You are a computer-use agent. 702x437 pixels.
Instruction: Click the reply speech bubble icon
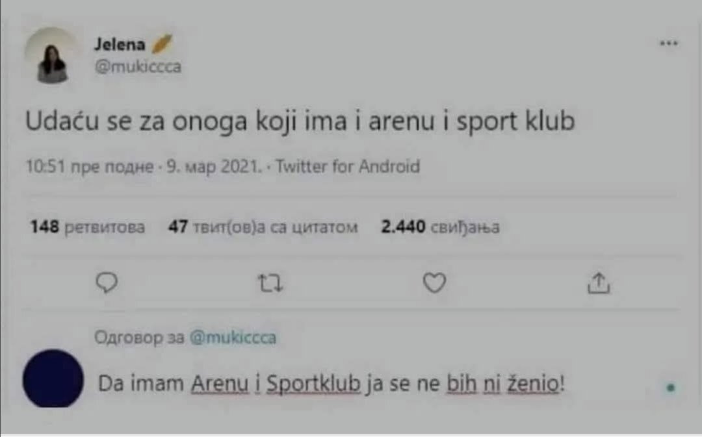107,282
